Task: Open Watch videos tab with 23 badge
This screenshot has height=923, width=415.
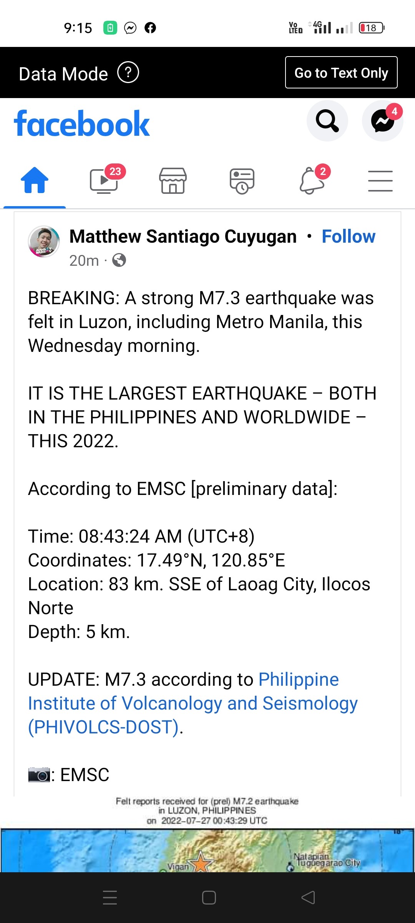Action: coord(104,180)
